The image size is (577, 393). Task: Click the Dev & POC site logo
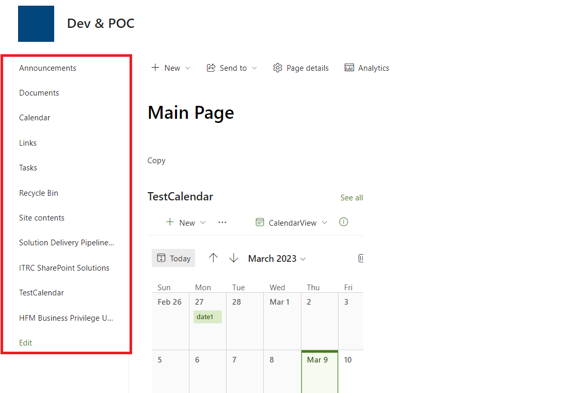[x=36, y=23]
